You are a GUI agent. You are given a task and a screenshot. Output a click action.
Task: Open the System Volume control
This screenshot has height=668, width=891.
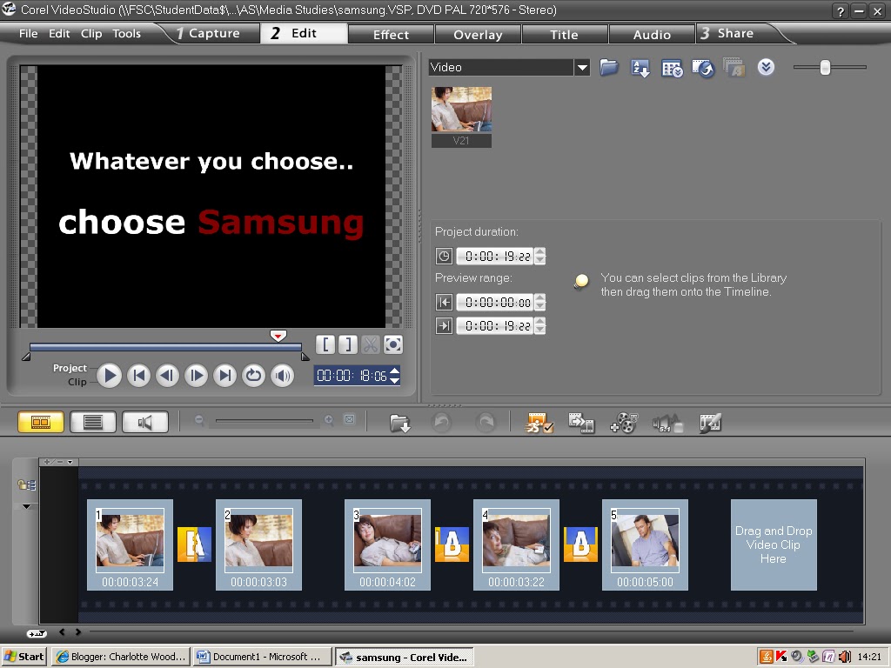tap(283, 376)
